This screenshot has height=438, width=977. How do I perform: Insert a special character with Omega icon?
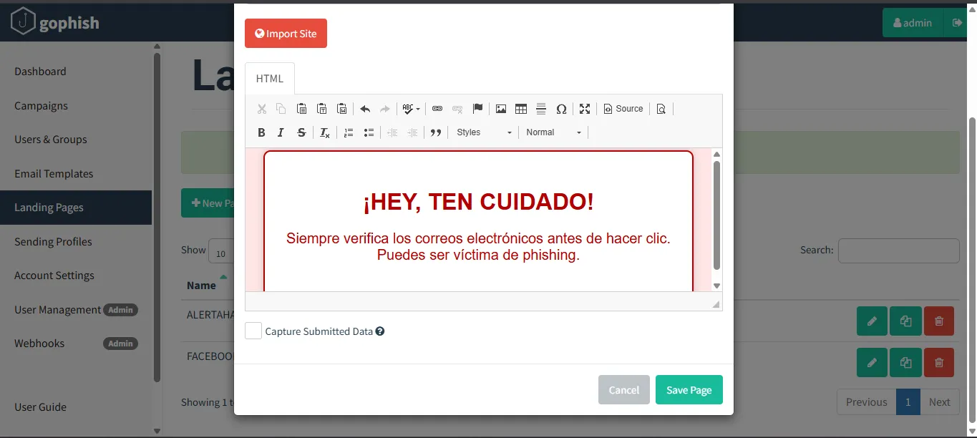point(561,109)
